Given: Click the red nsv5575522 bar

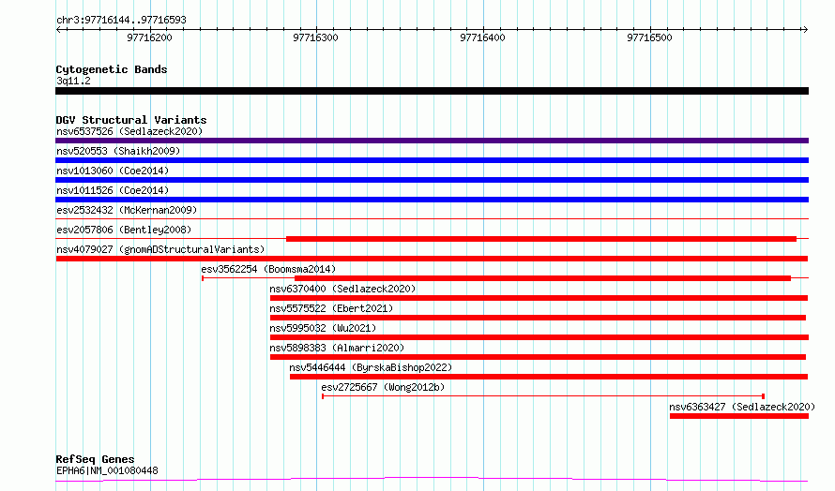Looking at the screenshot, I should 538,318.
